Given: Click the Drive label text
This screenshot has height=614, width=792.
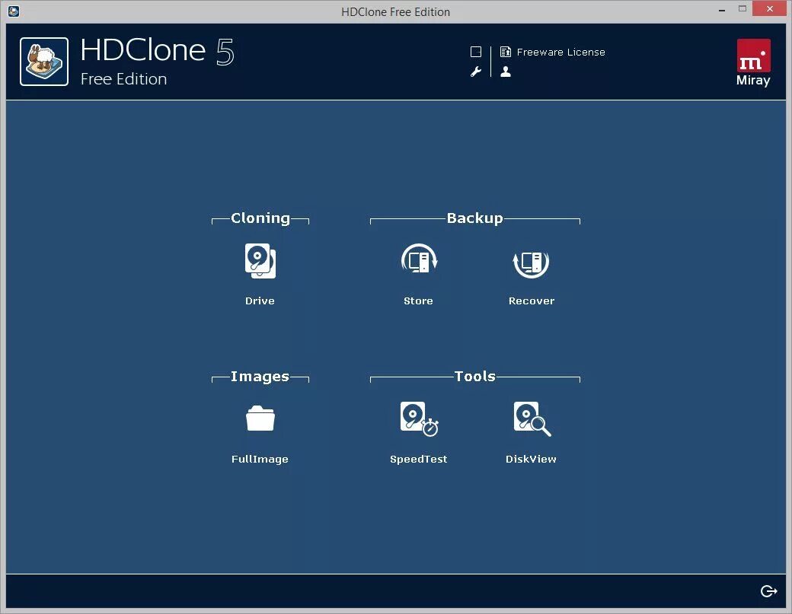Looking at the screenshot, I should point(260,301).
